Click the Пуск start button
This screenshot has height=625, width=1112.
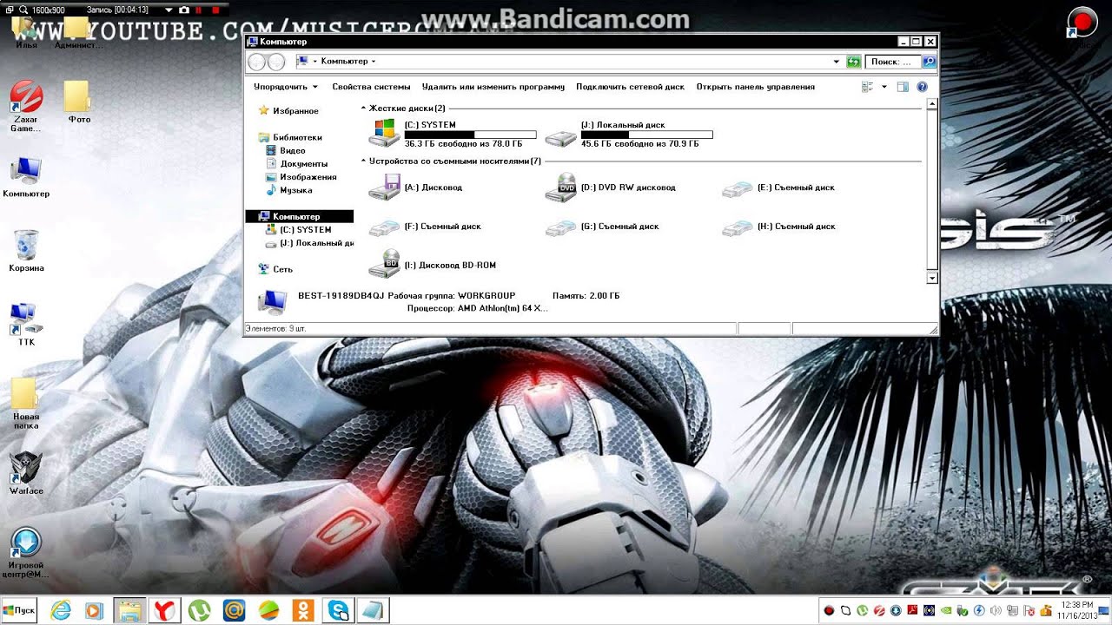tap(20, 611)
